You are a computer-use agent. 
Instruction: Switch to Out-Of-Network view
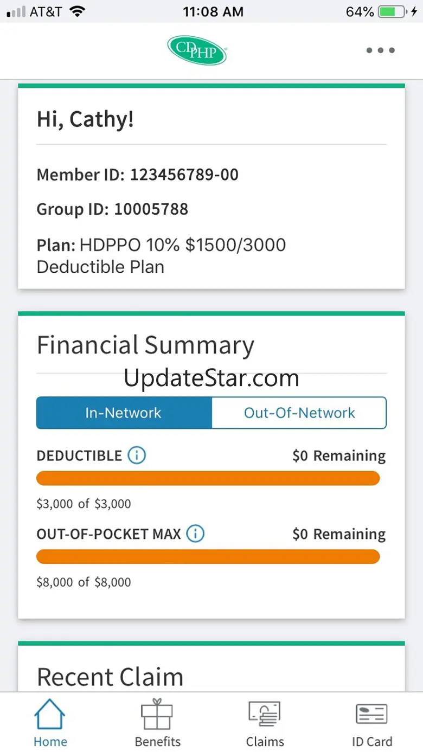point(299,413)
